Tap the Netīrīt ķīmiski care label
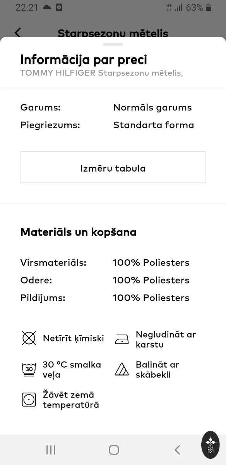The image size is (226, 465). tap(74, 338)
